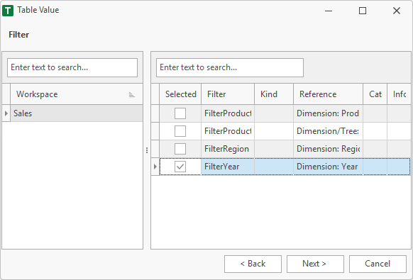Click the Workspace column header
The height and width of the screenshot is (280, 413).
coord(77,94)
